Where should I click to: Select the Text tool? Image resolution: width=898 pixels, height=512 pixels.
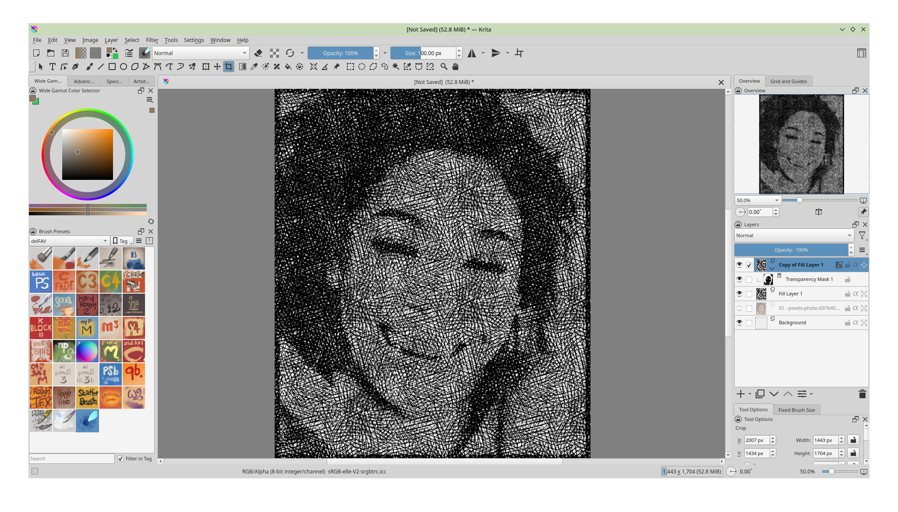pyautogui.click(x=53, y=67)
